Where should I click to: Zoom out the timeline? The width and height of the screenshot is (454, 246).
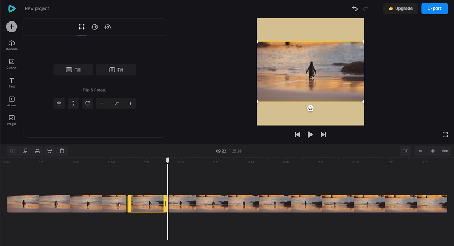click(421, 151)
